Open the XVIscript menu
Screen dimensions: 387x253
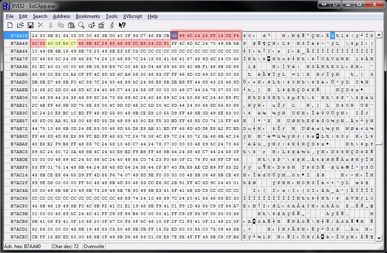coord(133,16)
